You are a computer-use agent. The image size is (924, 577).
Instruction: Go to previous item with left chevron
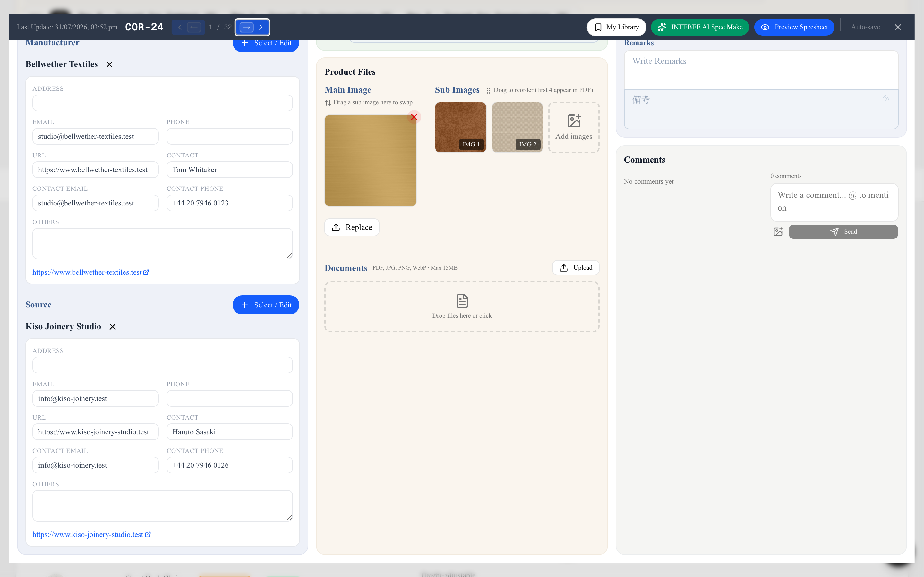pos(180,27)
